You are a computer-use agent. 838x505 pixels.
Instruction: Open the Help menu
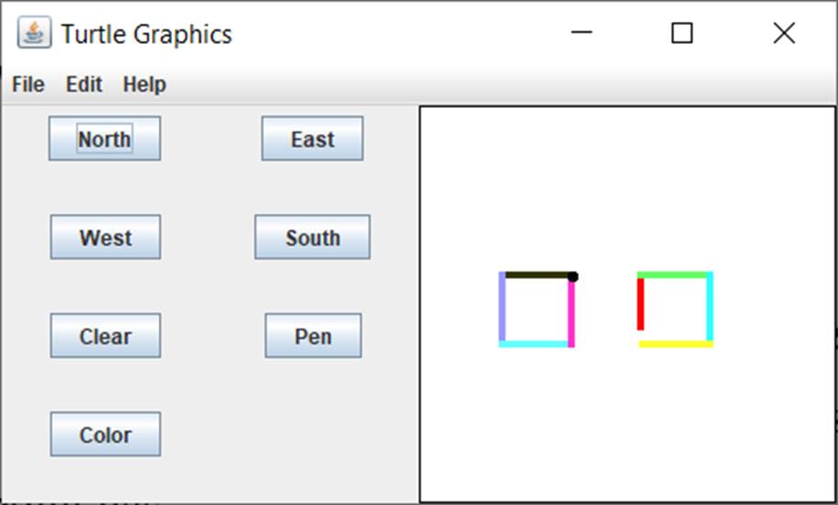[145, 85]
